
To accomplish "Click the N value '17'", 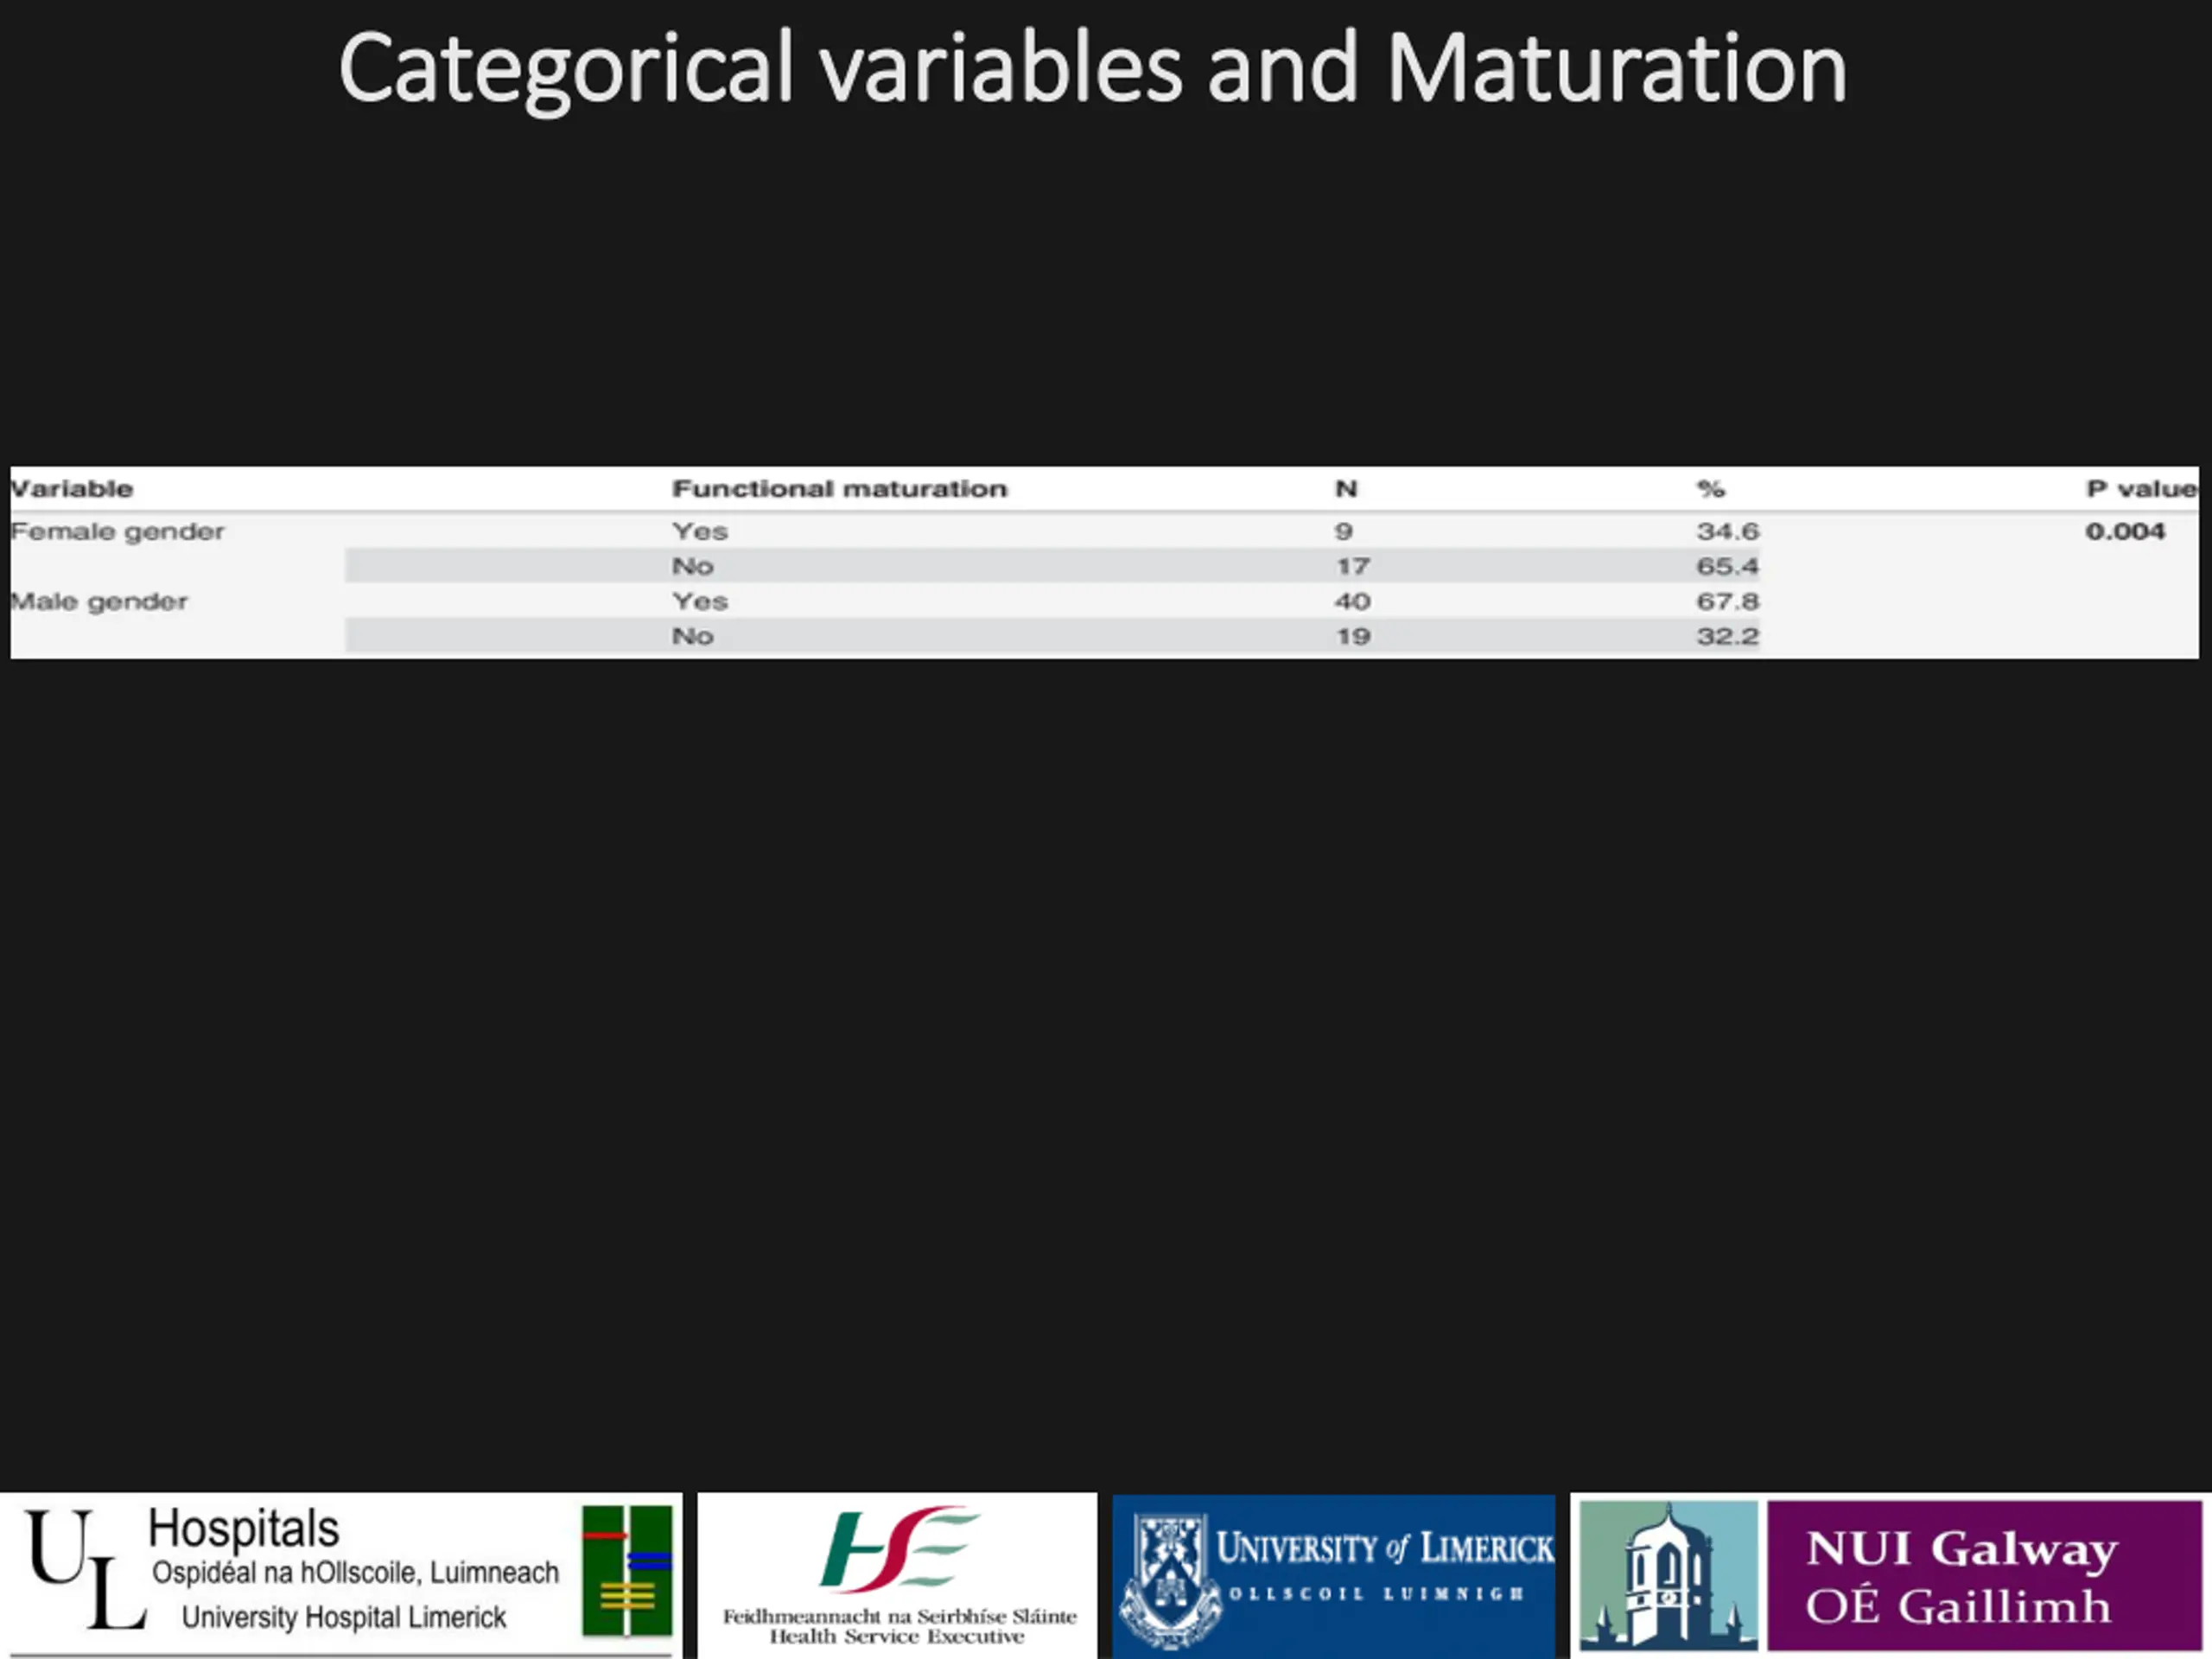I will point(1352,566).
